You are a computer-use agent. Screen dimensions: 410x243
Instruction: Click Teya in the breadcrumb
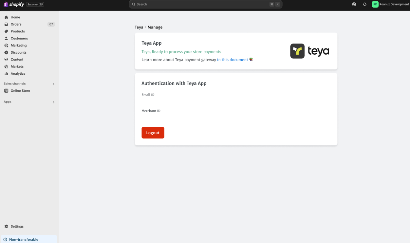coord(139,27)
